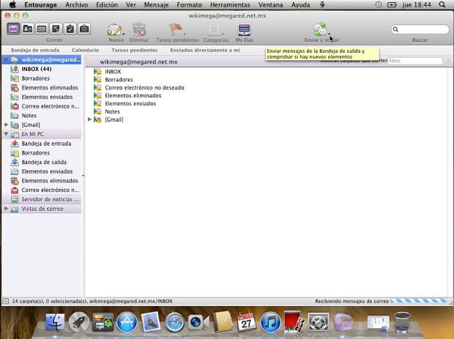
Task: Expand the Vistas de correo section
Action: [x=6, y=209]
